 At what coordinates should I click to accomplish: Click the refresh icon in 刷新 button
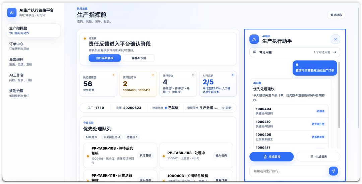pyautogui.click(x=224, y=108)
